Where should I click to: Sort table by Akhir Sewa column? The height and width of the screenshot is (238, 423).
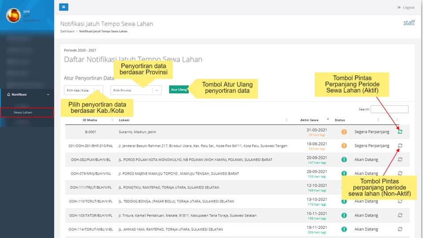point(310,120)
